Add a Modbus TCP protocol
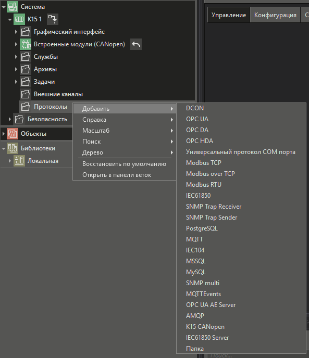 [241, 163]
